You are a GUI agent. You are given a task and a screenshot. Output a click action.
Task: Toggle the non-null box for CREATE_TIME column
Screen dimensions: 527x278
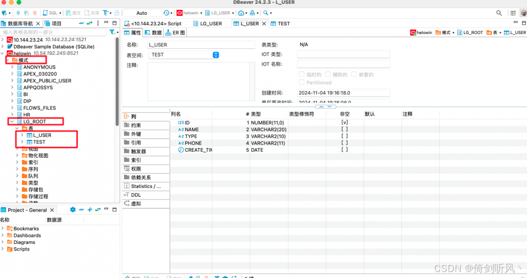(345, 150)
